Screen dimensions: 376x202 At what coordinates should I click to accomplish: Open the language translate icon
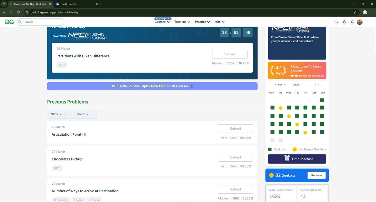337,22
